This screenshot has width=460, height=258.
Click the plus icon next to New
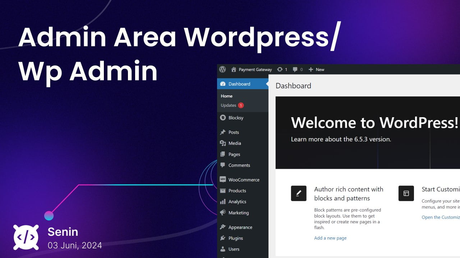(x=311, y=70)
